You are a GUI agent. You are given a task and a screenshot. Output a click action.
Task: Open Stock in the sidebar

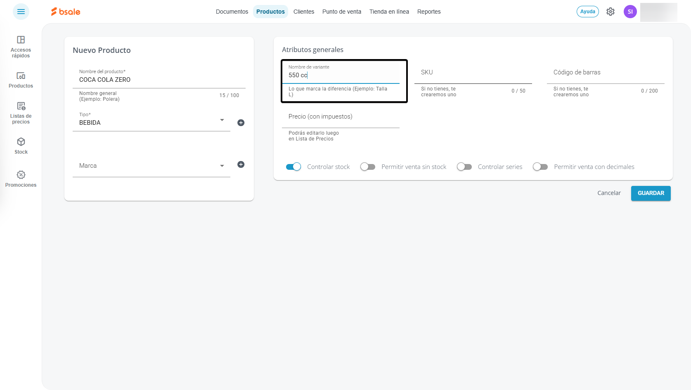click(21, 146)
